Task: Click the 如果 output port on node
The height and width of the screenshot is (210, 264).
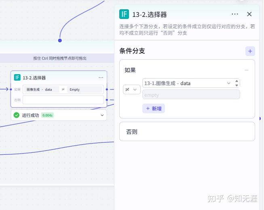Action: point(107,89)
